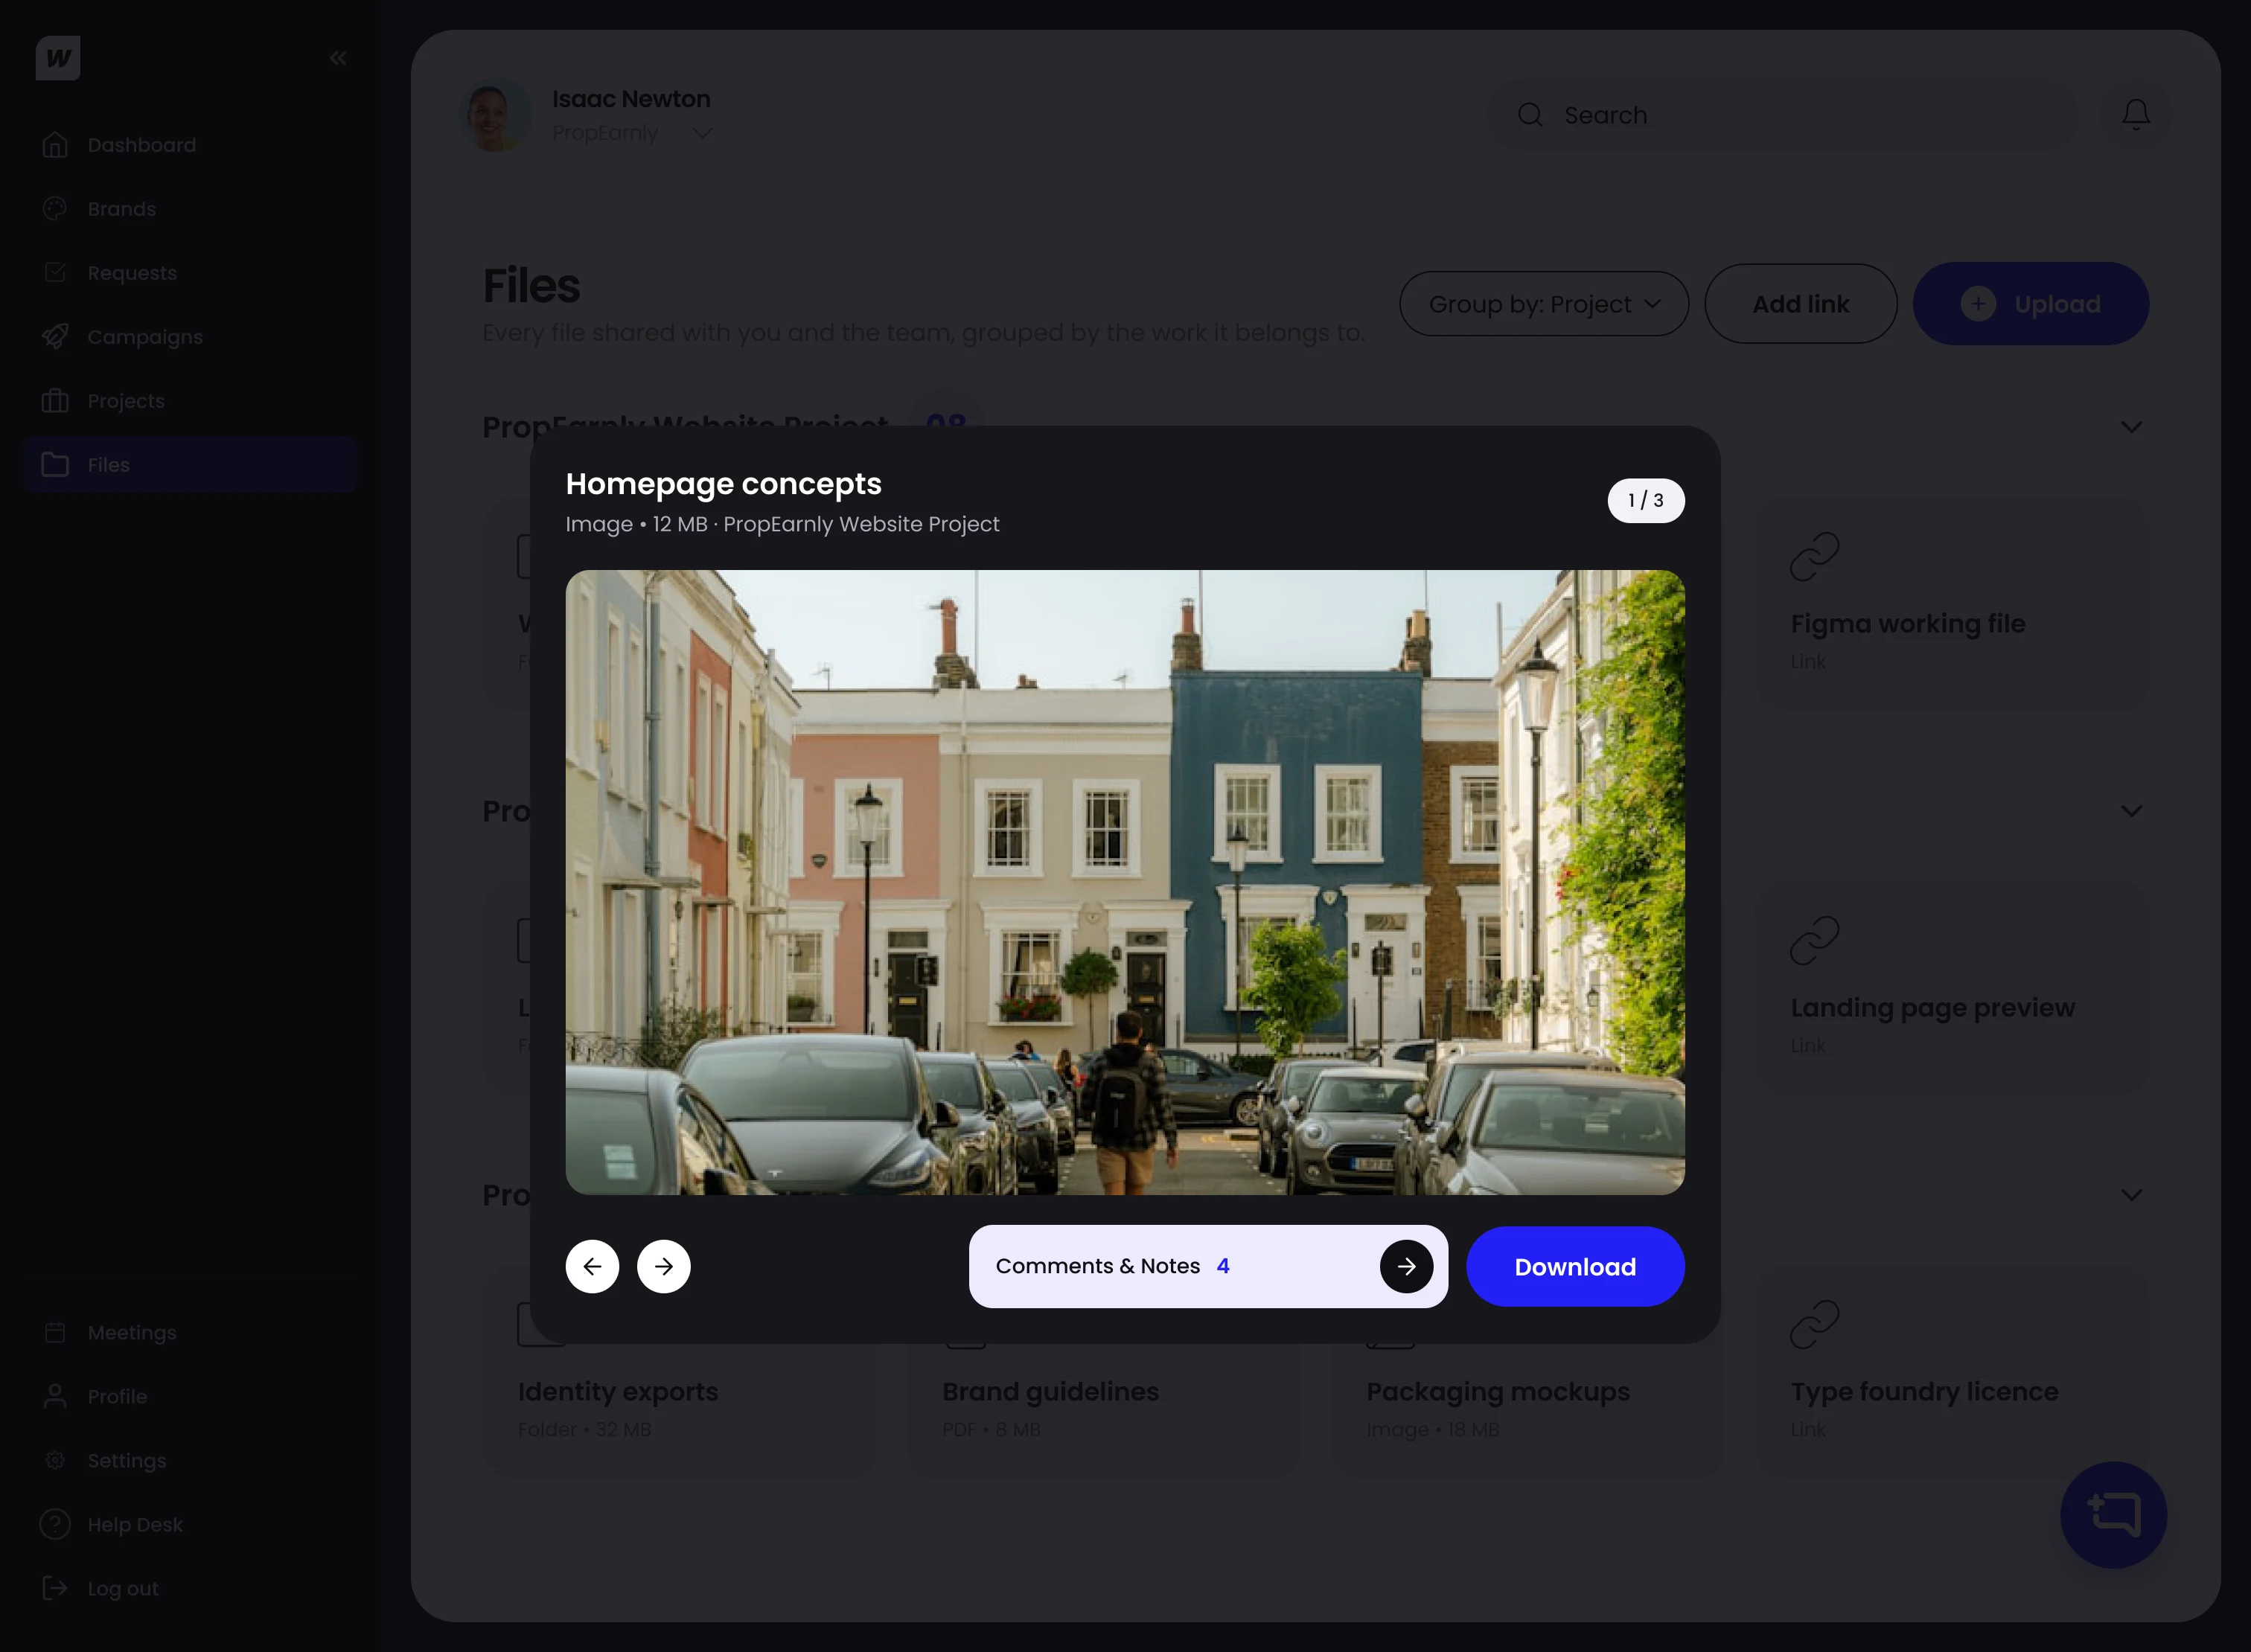Open the floating chat message button
Viewport: 2251px width, 1652px height.
click(x=2114, y=1515)
